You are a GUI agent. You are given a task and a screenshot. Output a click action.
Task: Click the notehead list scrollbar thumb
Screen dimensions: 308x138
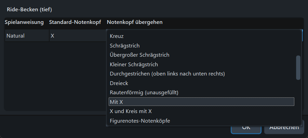click(298, 68)
